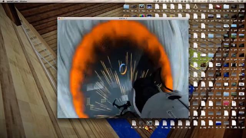Open the Apple menu

coord(3,1)
